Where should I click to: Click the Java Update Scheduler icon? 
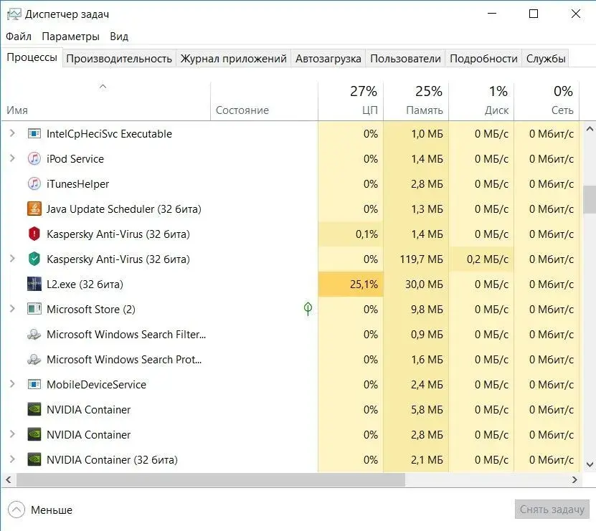[x=34, y=209]
